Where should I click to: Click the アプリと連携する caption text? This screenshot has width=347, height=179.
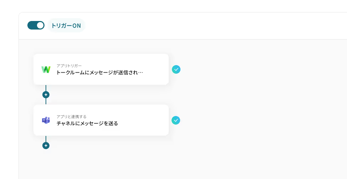click(x=72, y=117)
